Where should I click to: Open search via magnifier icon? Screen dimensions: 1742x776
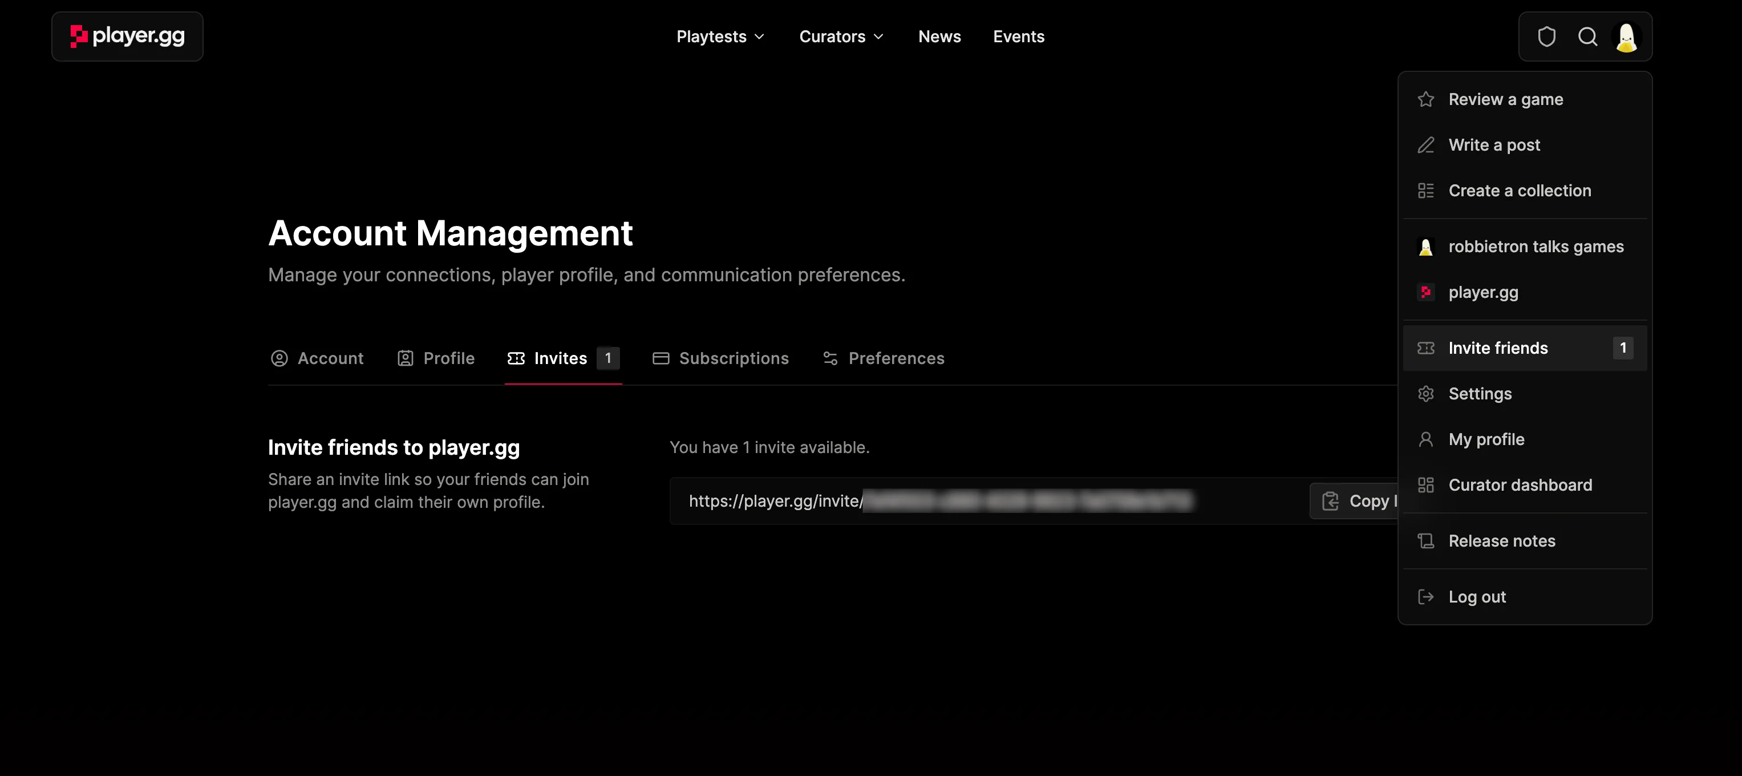(x=1587, y=37)
